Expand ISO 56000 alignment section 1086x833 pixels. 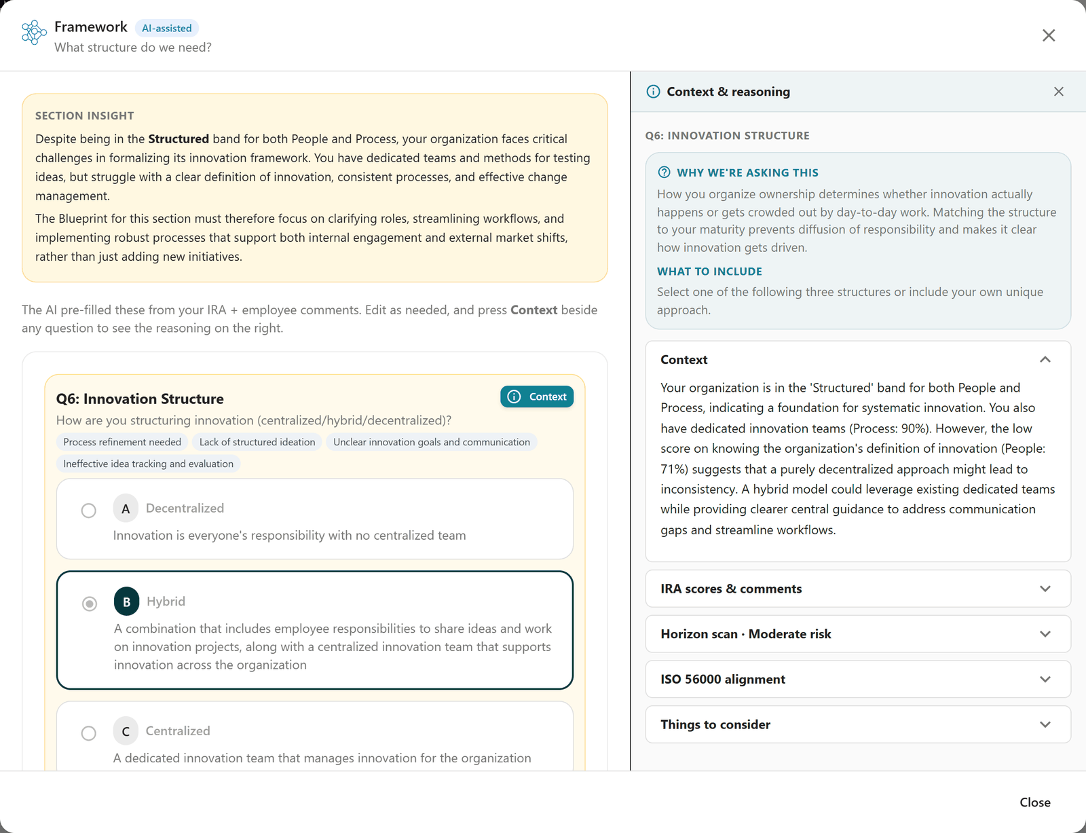858,680
